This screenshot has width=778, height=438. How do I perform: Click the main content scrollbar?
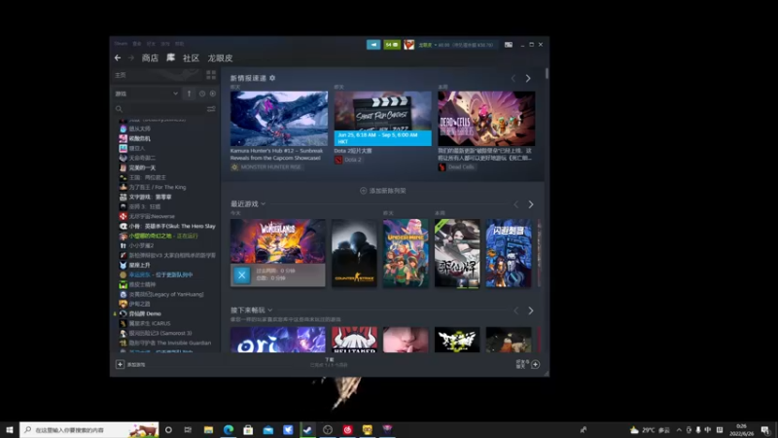click(547, 74)
